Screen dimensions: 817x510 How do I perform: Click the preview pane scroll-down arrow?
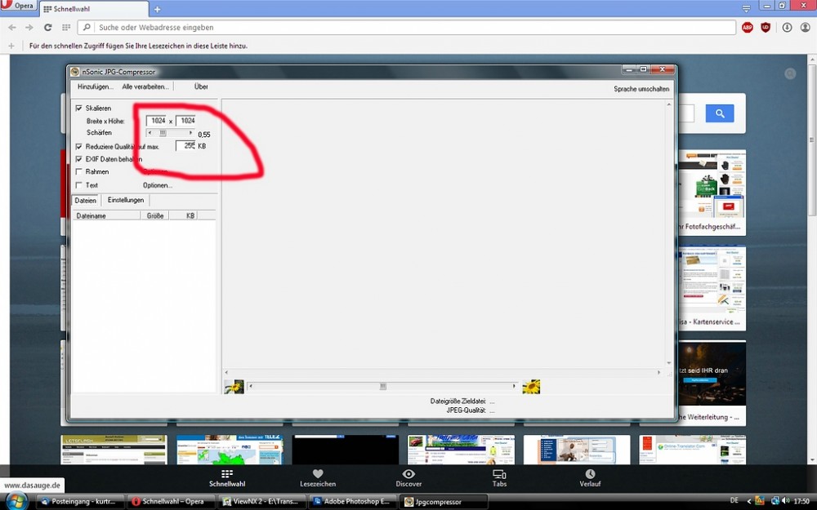(x=668, y=363)
